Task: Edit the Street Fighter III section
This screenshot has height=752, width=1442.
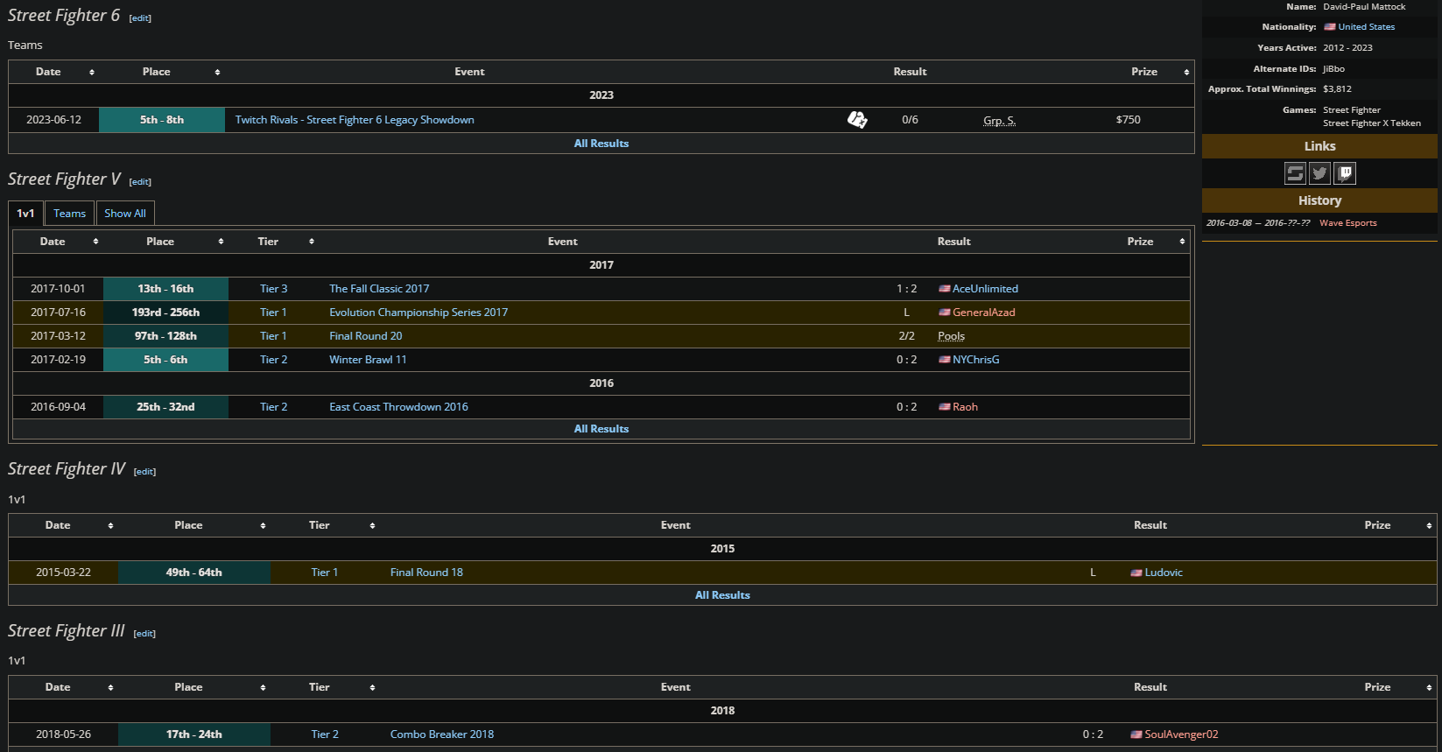Action: [x=144, y=634]
